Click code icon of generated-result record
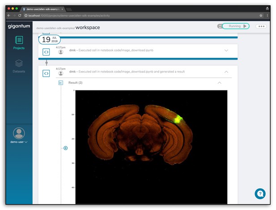 click(46, 73)
